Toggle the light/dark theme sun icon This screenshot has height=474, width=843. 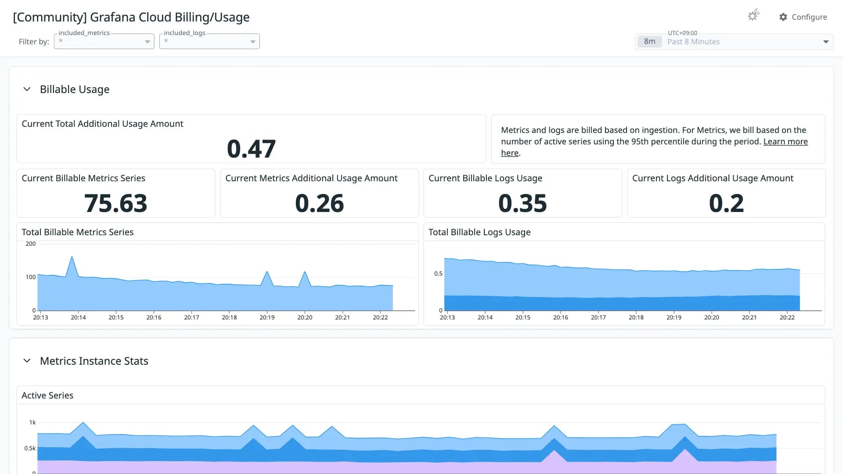coord(753,15)
